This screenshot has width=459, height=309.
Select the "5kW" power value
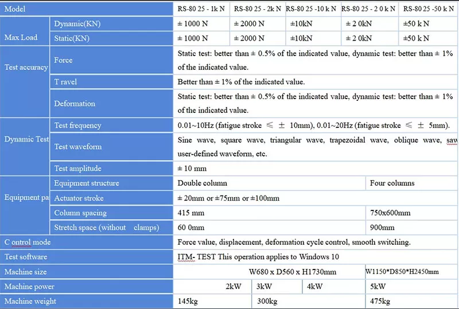click(x=378, y=287)
